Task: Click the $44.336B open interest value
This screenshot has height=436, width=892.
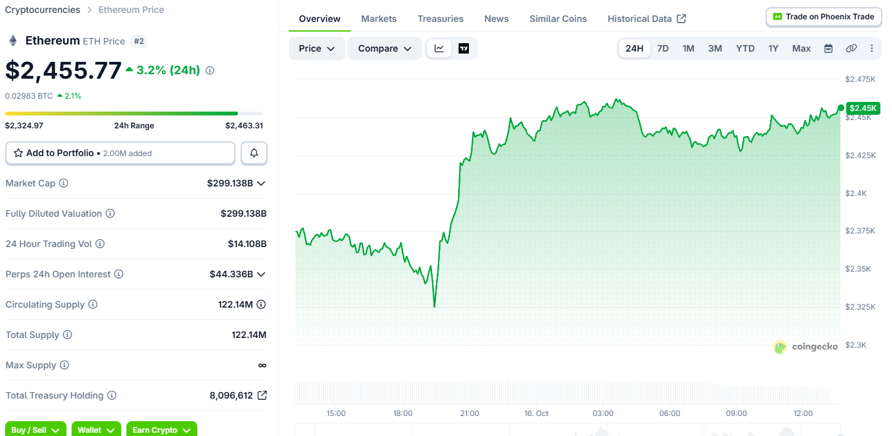Action: (232, 274)
